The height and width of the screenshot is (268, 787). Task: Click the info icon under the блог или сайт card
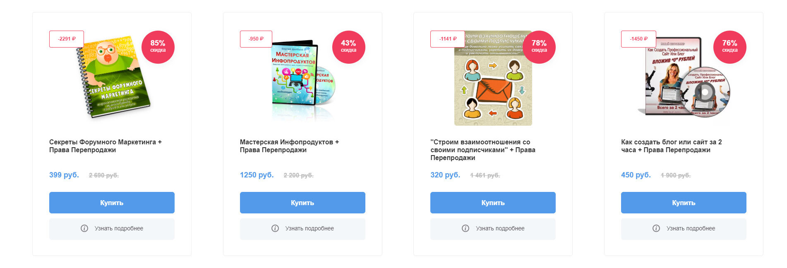(x=656, y=228)
